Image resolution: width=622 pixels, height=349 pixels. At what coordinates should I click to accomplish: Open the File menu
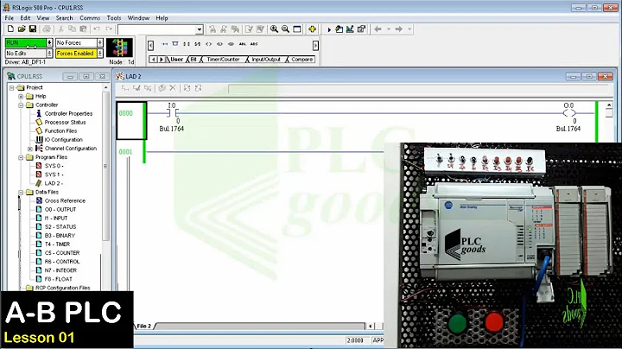tap(10, 18)
